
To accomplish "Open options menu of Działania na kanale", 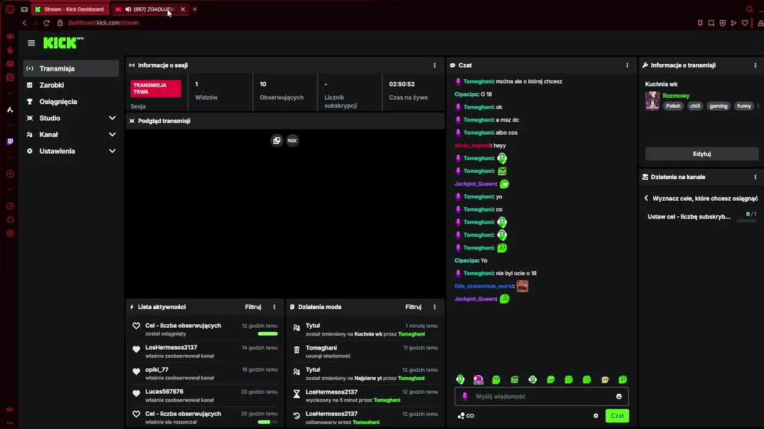I will [755, 177].
